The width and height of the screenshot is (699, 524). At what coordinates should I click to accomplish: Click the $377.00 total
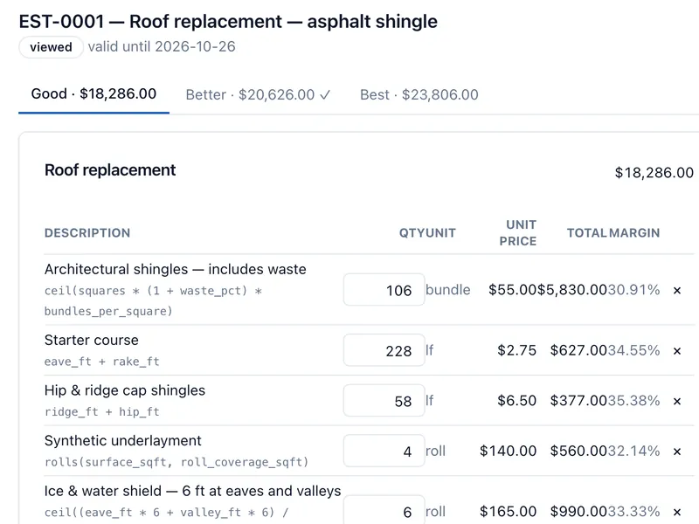578,401
